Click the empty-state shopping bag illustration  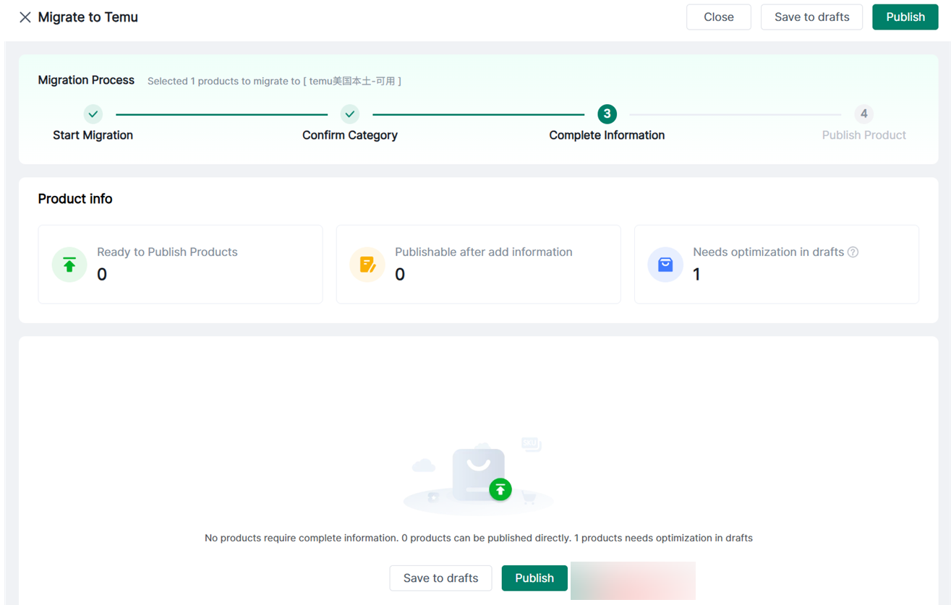(479, 474)
